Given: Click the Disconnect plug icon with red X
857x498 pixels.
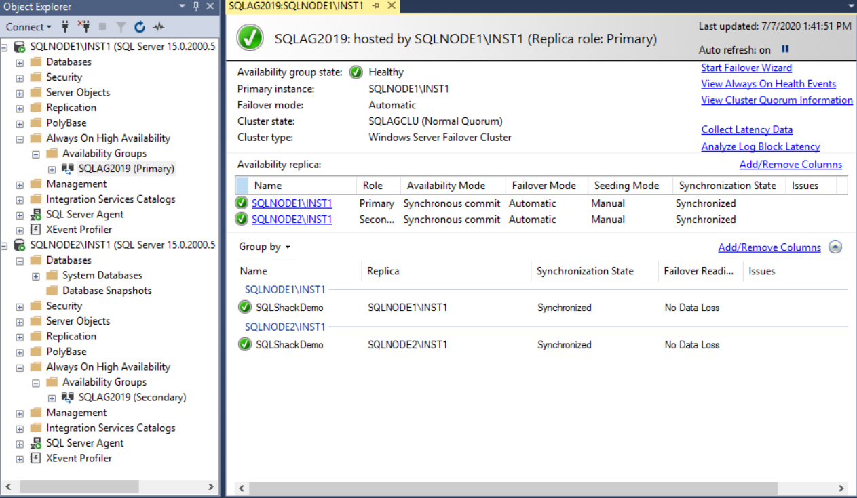Looking at the screenshot, I should pos(83,27).
